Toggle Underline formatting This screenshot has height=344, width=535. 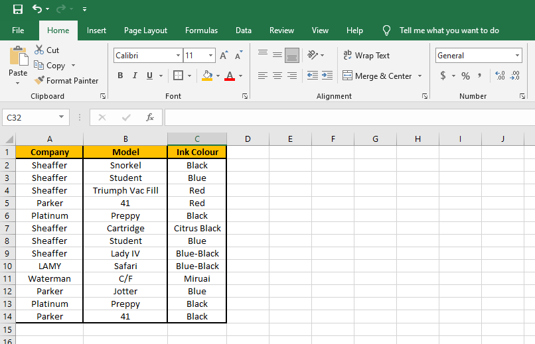pyautogui.click(x=149, y=76)
